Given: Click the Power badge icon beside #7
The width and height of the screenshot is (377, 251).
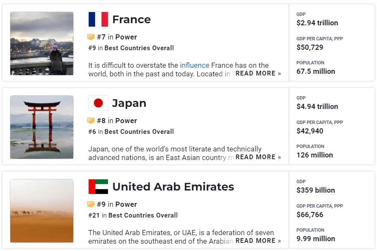Looking at the screenshot, I should (x=91, y=37).
